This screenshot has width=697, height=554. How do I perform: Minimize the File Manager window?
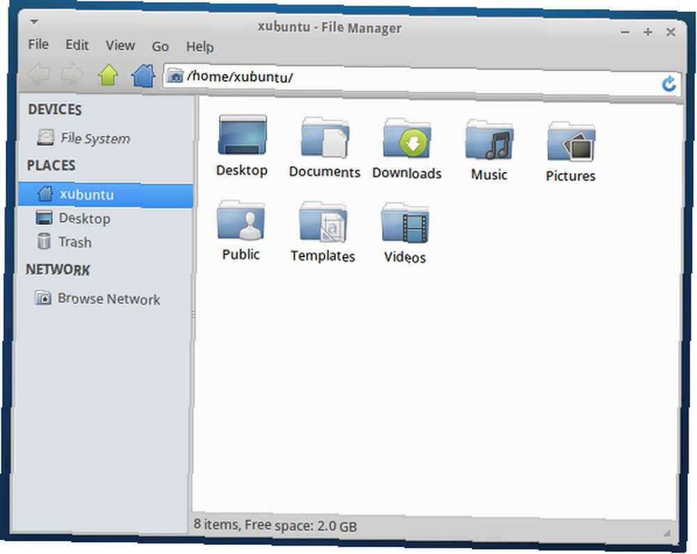[x=625, y=32]
